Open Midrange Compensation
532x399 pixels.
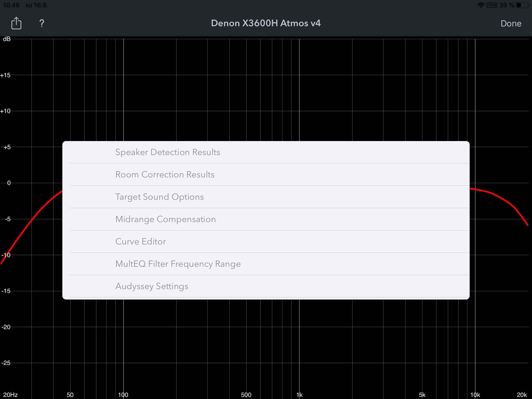tap(266, 219)
